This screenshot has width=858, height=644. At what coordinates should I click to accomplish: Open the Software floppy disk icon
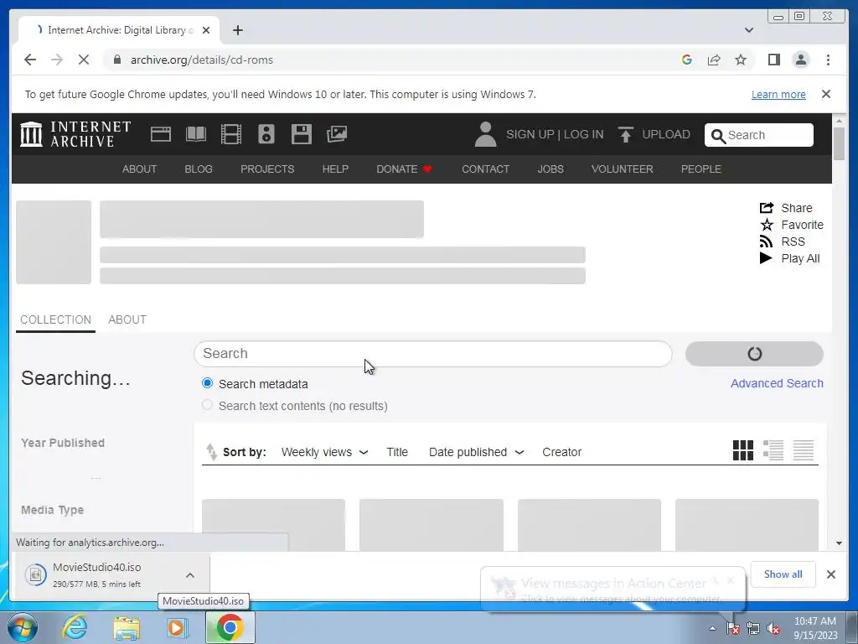point(302,134)
